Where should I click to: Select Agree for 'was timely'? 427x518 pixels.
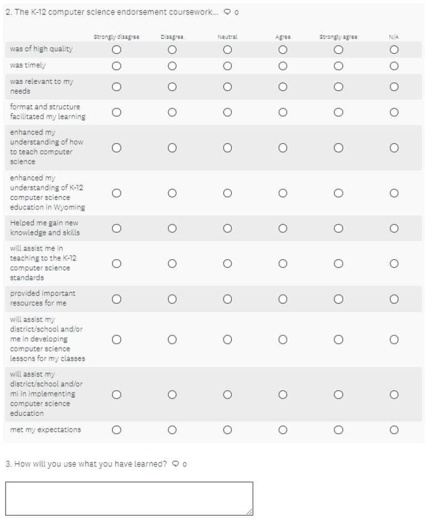(x=283, y=66)
